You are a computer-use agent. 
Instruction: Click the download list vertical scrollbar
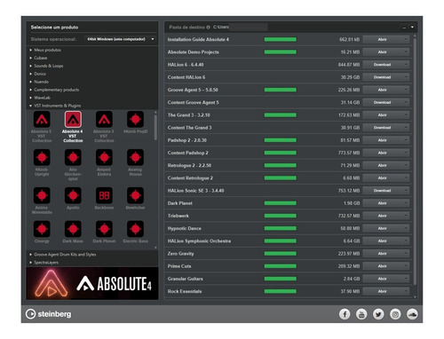(415, 162)
